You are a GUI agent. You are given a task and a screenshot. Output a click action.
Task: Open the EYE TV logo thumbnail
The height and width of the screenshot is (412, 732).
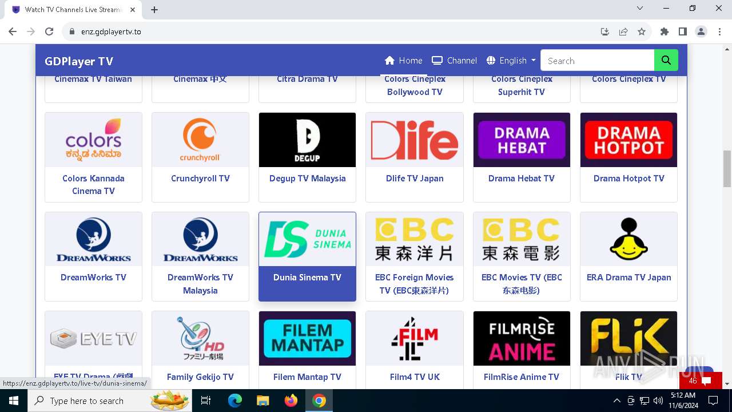(93, 338)
